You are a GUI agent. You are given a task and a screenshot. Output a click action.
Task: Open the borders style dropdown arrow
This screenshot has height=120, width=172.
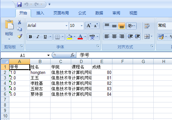pyautogui.click(x=63, y=37)
